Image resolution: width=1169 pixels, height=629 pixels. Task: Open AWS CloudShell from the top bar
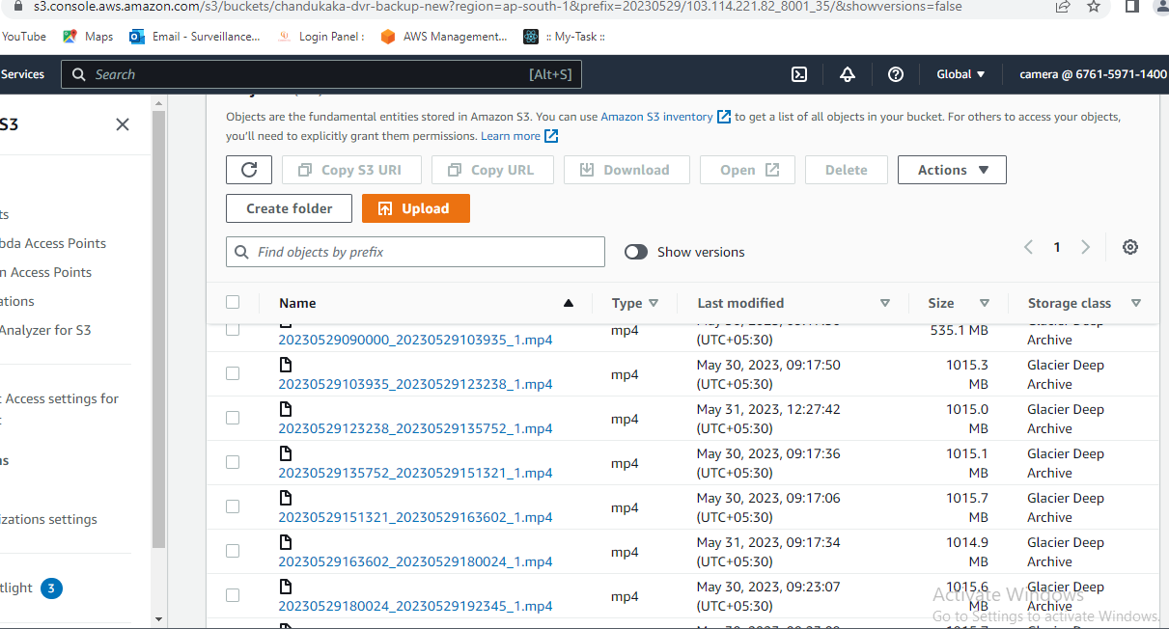[x=799, y=74]
